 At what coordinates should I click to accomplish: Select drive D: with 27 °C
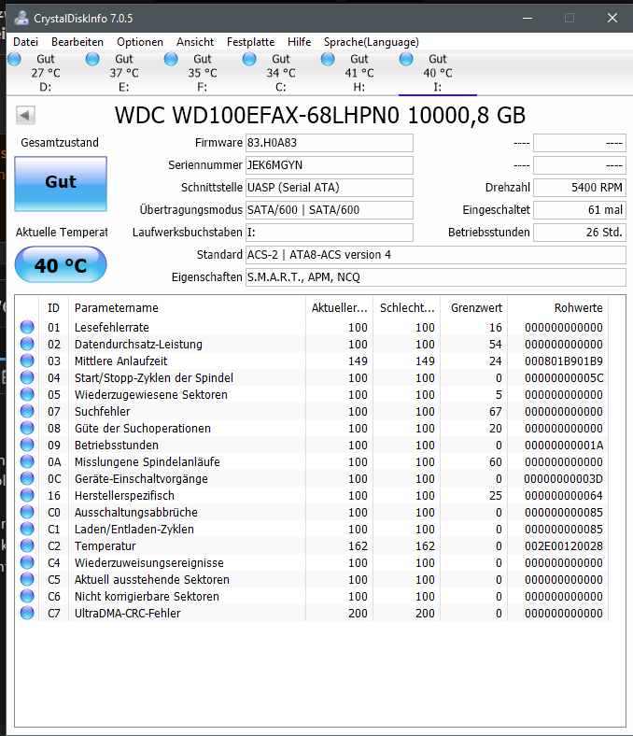click(x=46, y=73)
